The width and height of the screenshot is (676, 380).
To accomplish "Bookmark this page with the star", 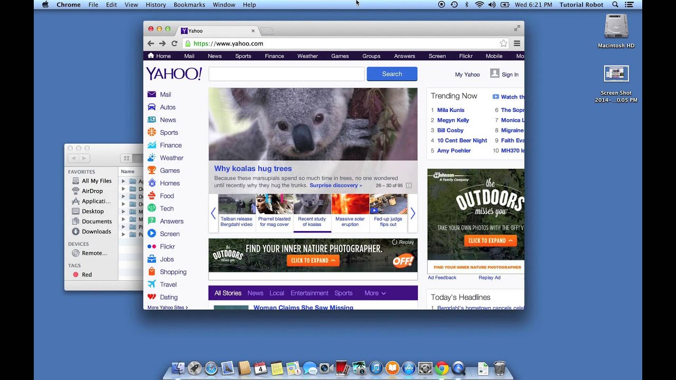I will [x=504, y=43].
